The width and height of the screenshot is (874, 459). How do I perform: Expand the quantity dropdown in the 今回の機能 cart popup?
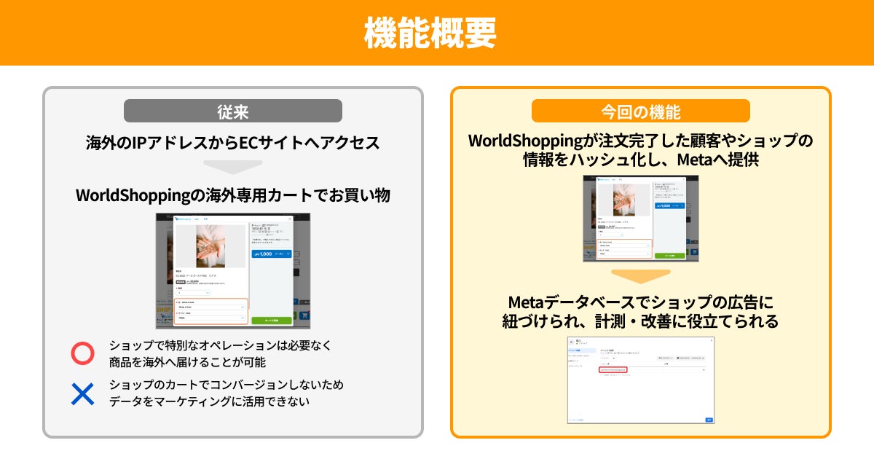[x=611, y=235]
